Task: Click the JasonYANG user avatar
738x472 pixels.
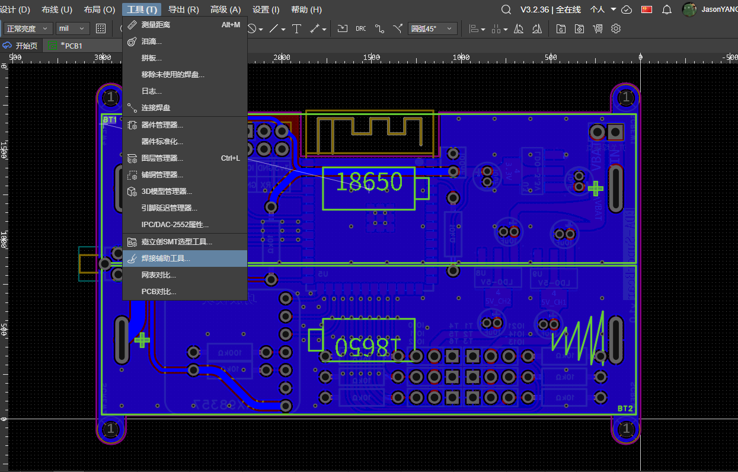Action: pos(689,9)
